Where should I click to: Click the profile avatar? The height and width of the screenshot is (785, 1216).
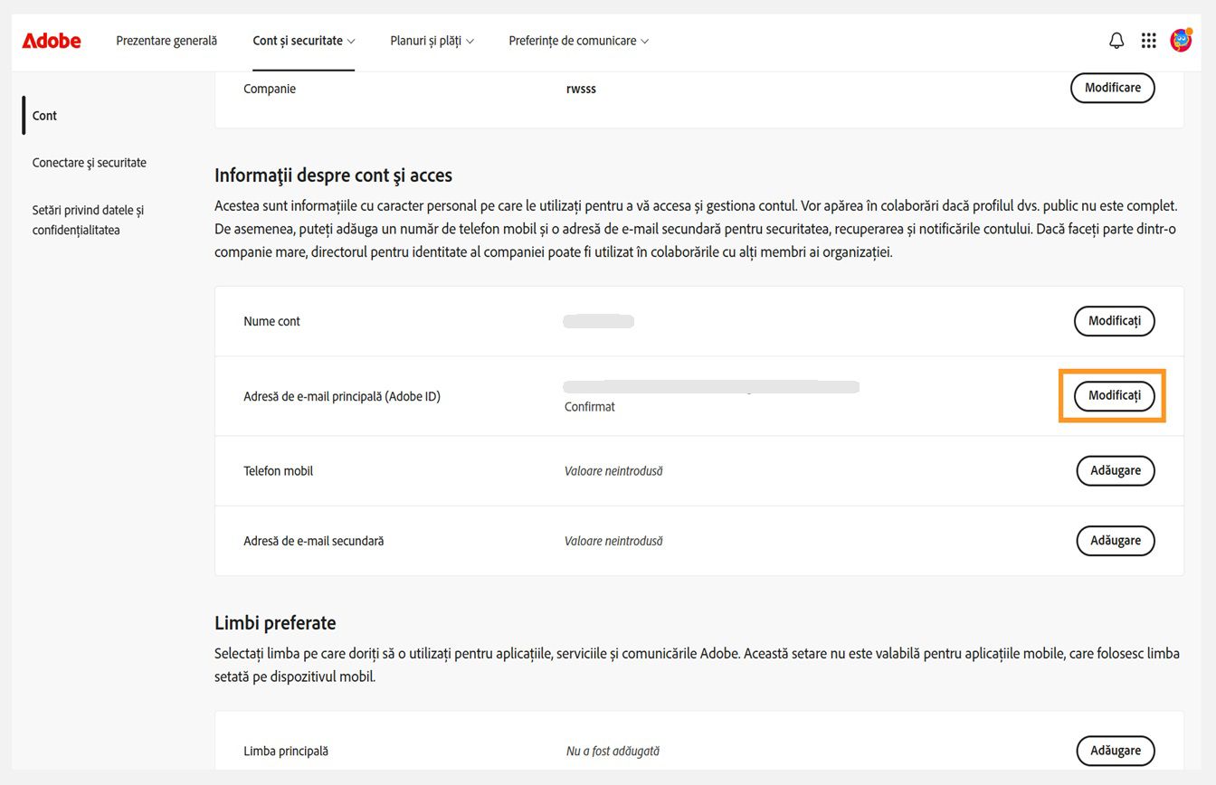(1181, 40)
